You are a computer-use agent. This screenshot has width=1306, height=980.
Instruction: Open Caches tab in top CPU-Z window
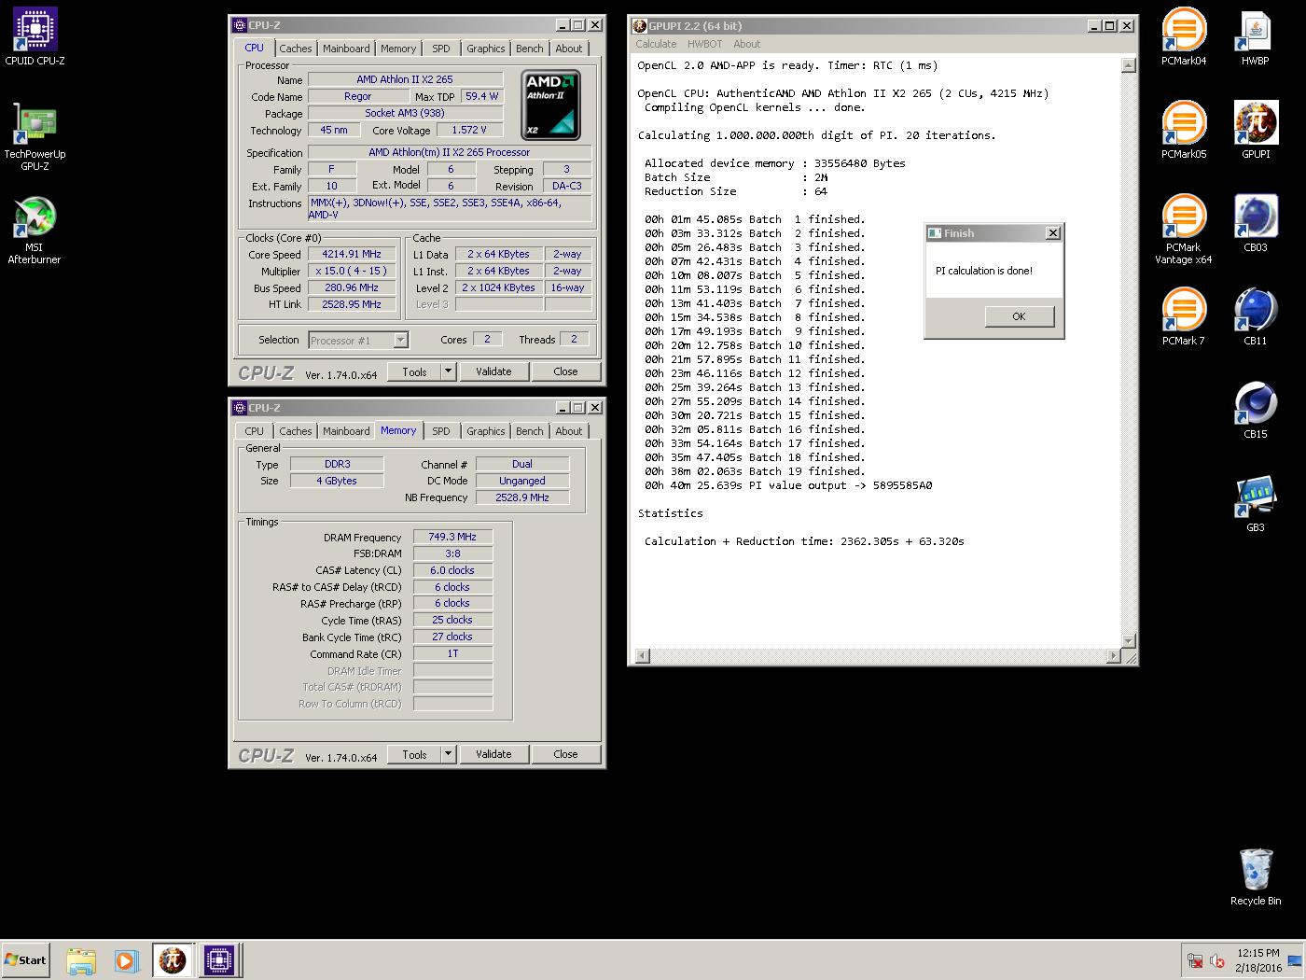point(296,49)
